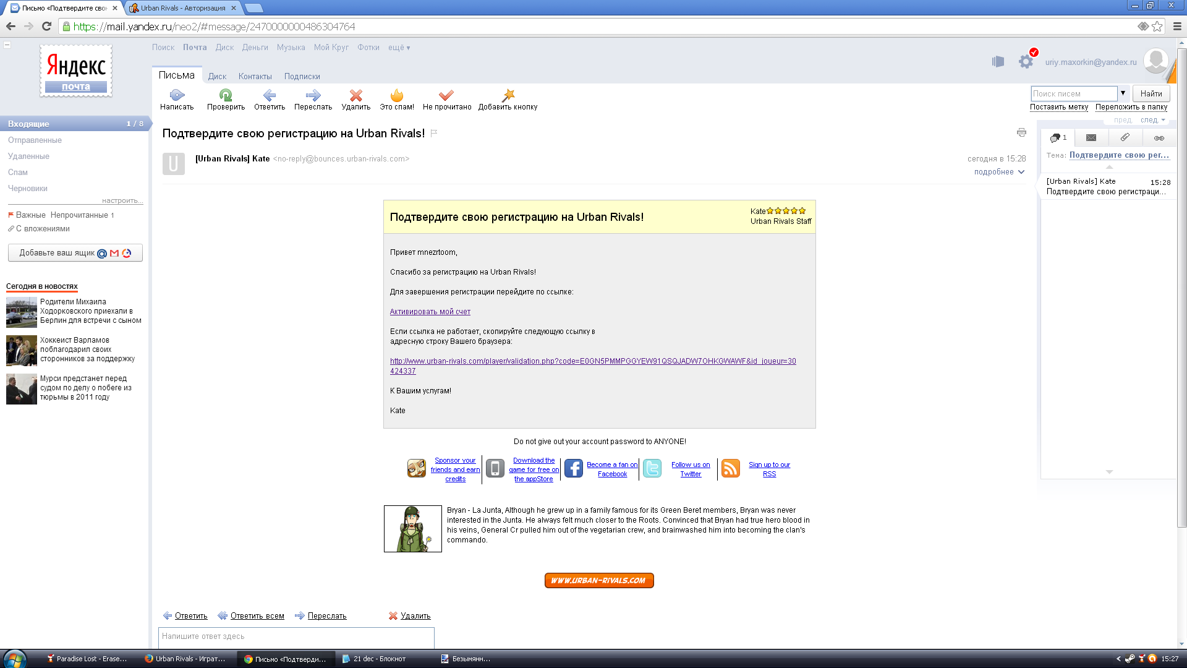Click the Написать compose icon
This screenshot has width=1187, height=668.
[x=177, y=95]
